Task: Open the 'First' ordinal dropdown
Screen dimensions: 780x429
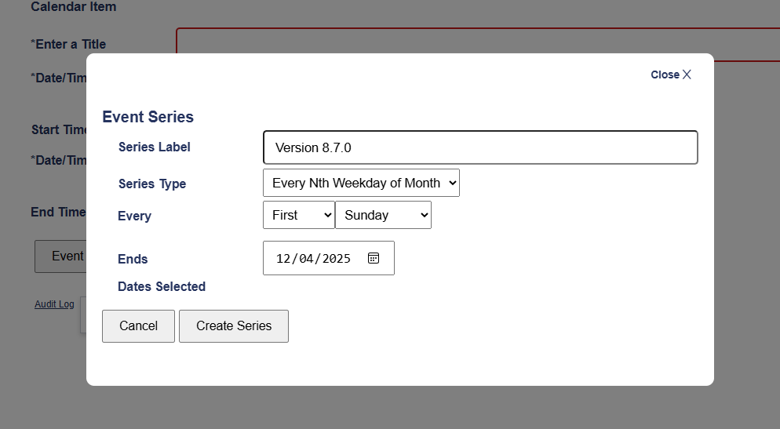Action: coord(298,215)
